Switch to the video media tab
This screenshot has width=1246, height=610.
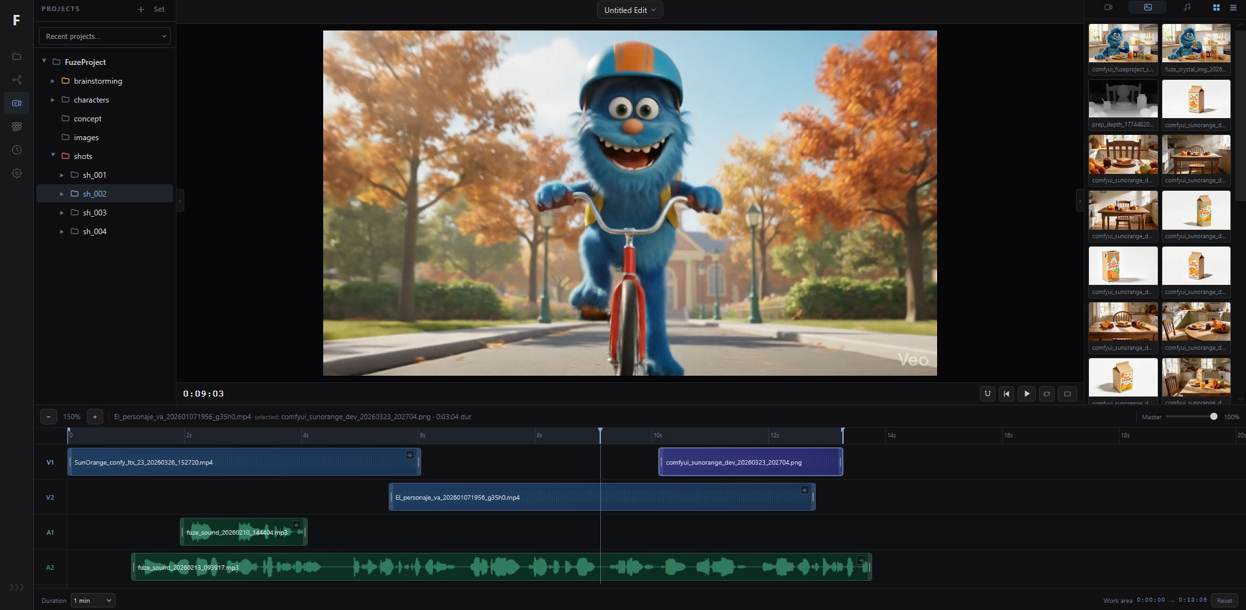tap(1108, 8)
